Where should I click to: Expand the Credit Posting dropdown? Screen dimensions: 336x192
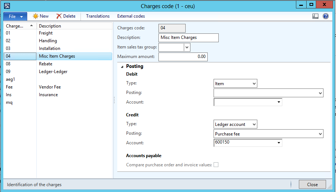pyautogui.click(x=320, y=134)
